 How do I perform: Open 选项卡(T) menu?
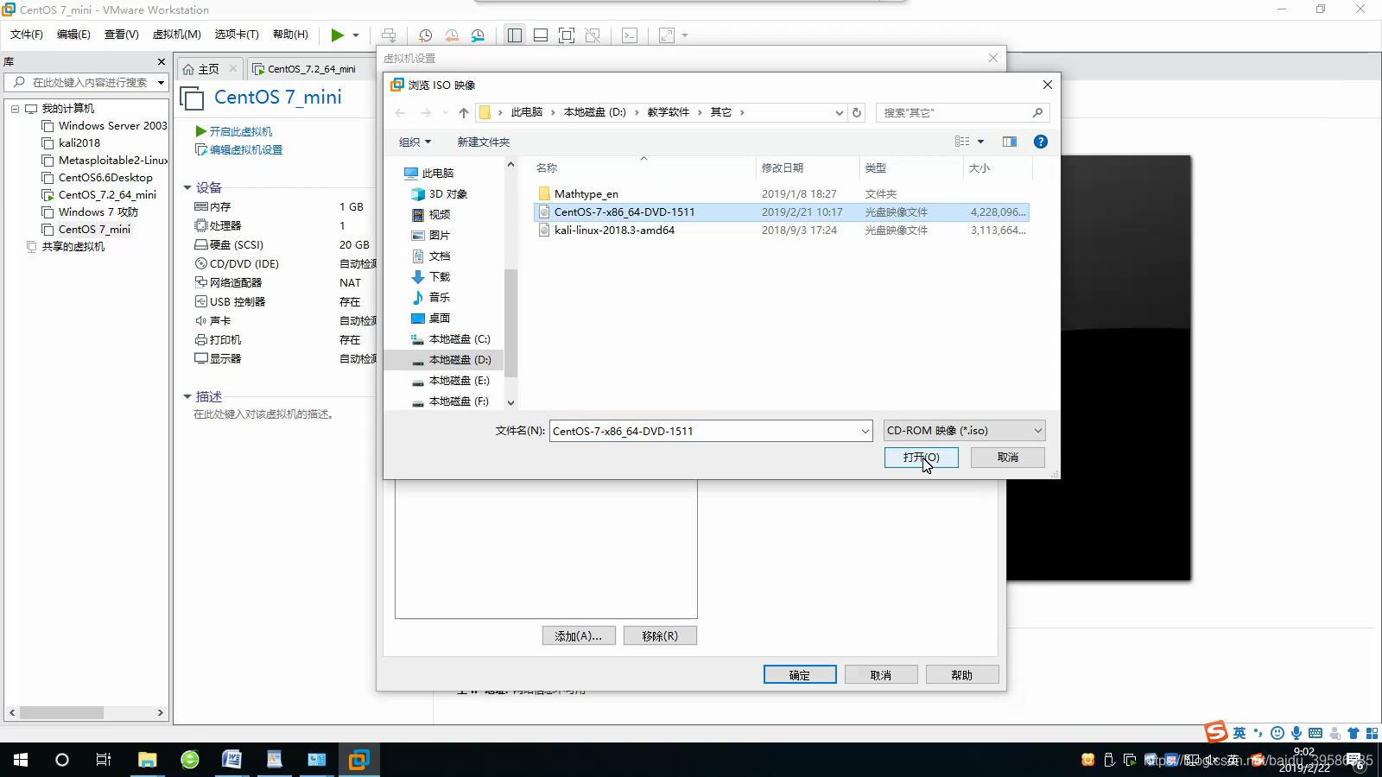click(x=237, y=35)
